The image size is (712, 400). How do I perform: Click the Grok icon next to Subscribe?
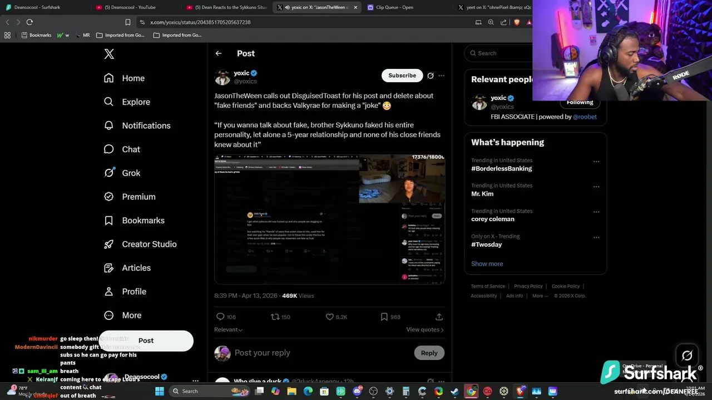pos(431,76)
